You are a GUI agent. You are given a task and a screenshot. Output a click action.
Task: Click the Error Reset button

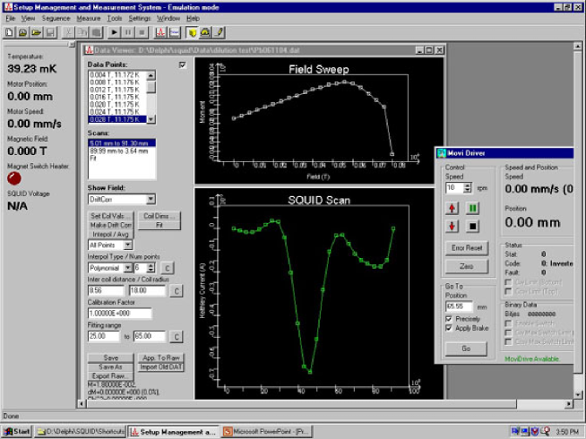(467, 247)
